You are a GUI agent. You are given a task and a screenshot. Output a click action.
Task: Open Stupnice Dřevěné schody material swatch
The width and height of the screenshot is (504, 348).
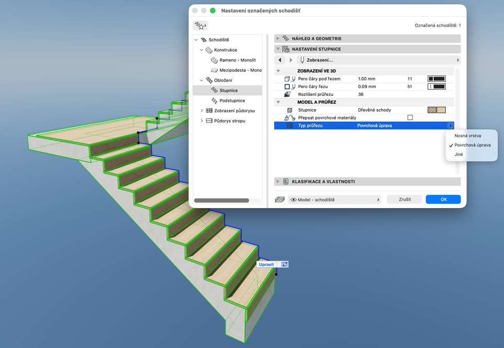[436, 110]
